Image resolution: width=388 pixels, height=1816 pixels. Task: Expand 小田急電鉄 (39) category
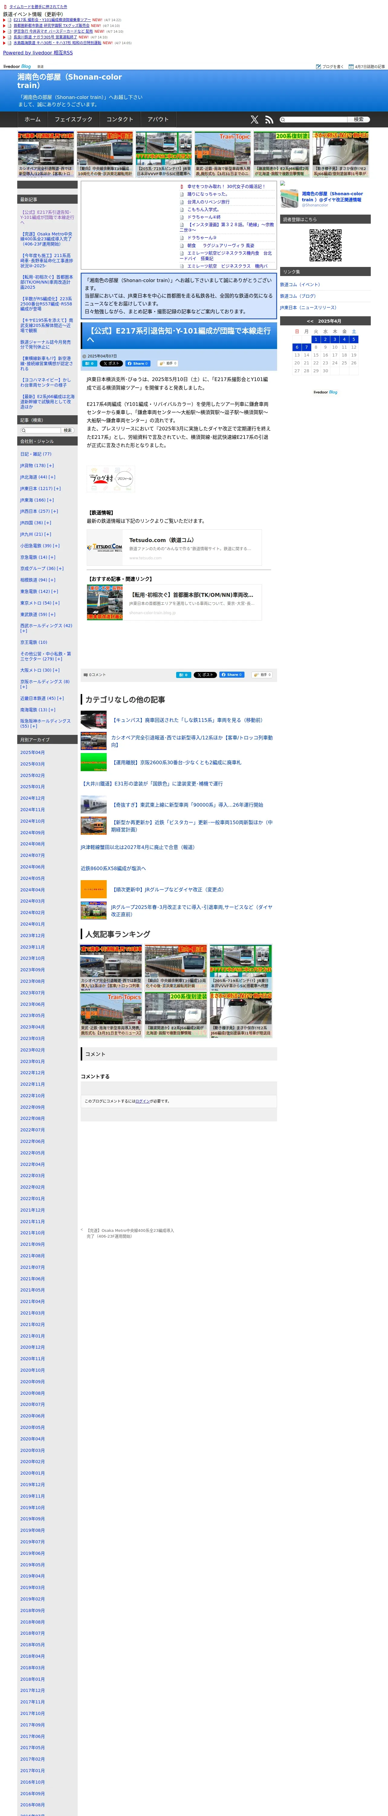click(56, 546)
